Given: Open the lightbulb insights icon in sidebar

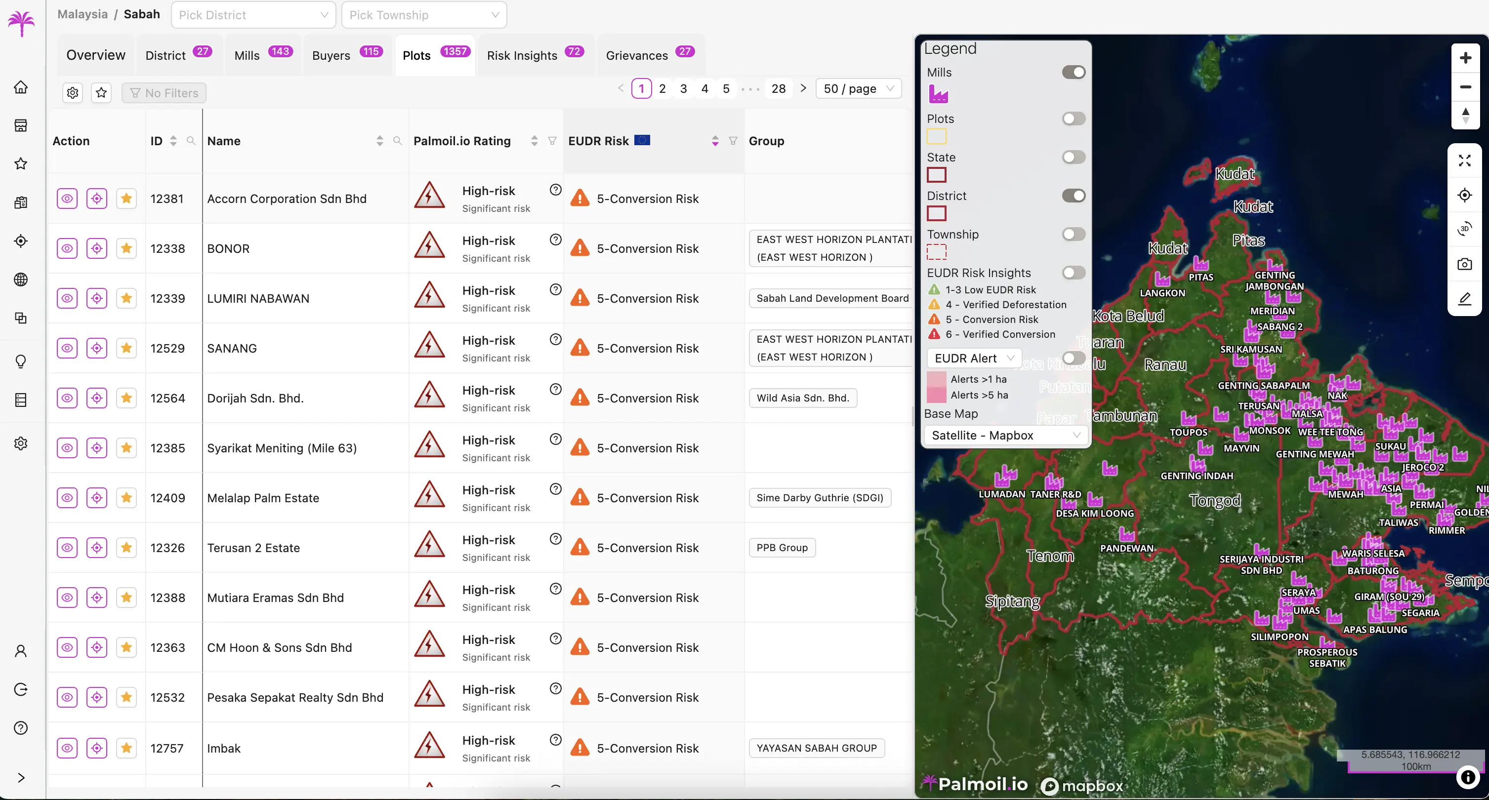Looking at the screenshot, I should [21, 361].
